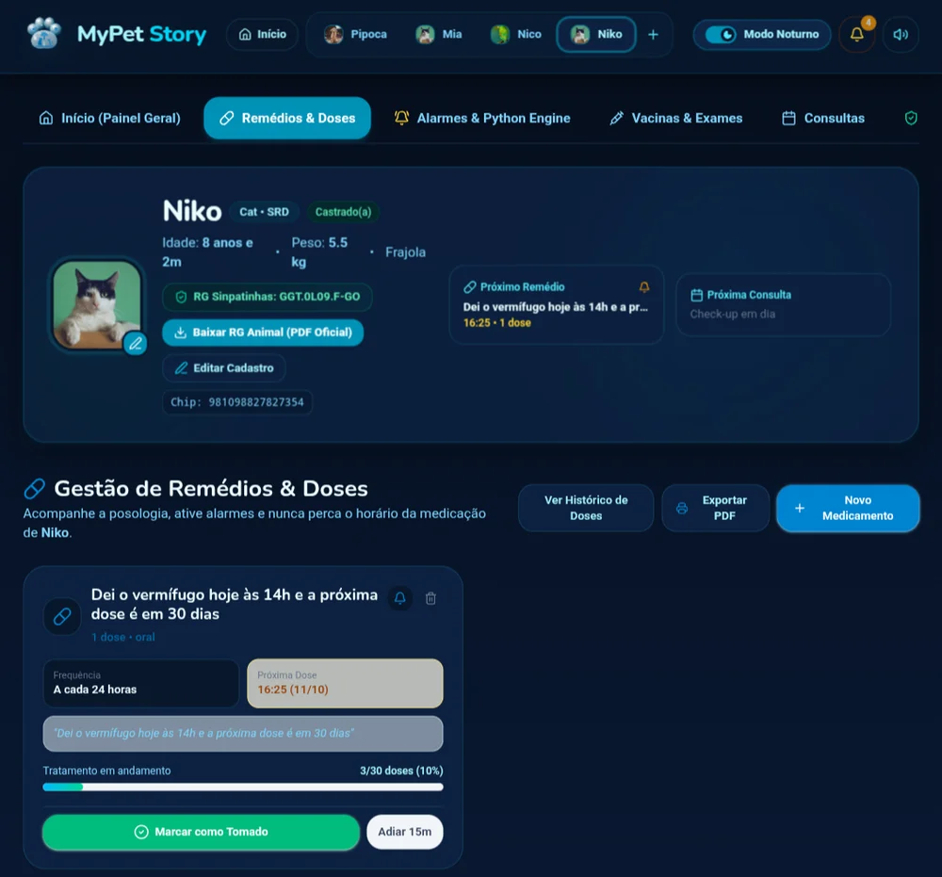Screen dimensions: 942x877
Task: Click the 3/30 doses (10%) text
Action: (401, 771)
